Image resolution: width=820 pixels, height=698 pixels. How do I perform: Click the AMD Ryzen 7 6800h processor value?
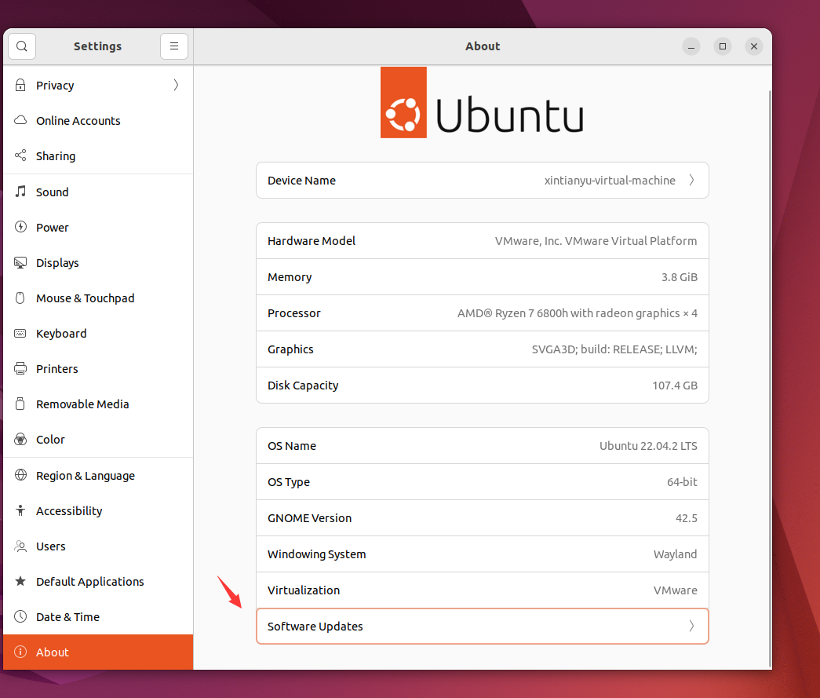pos(578,313)
